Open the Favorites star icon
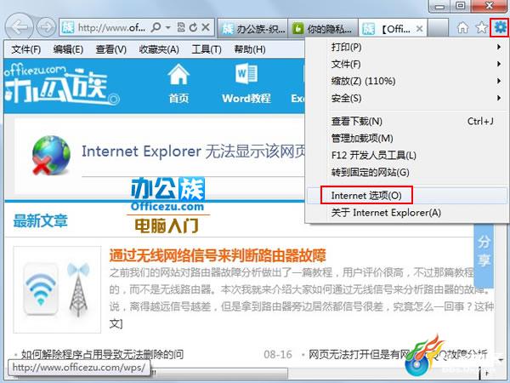 pyautogui.click(x=482, y=28)
